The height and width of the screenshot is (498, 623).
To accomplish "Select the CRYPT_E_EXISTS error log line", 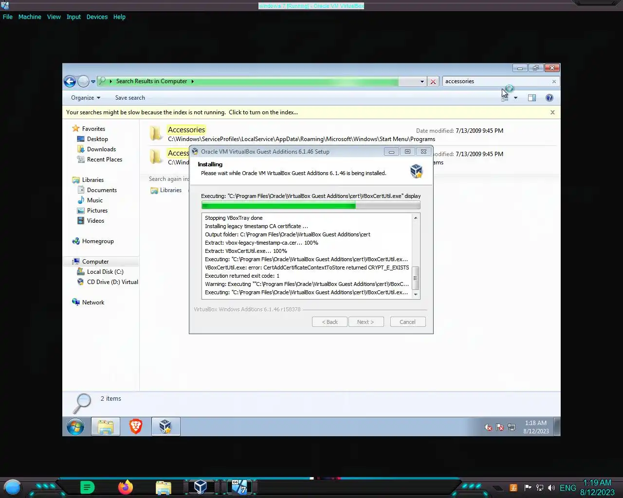I will 307,267.
